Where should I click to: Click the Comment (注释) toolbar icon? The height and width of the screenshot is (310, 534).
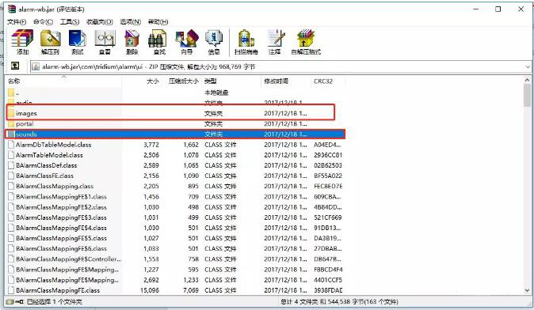275,42
